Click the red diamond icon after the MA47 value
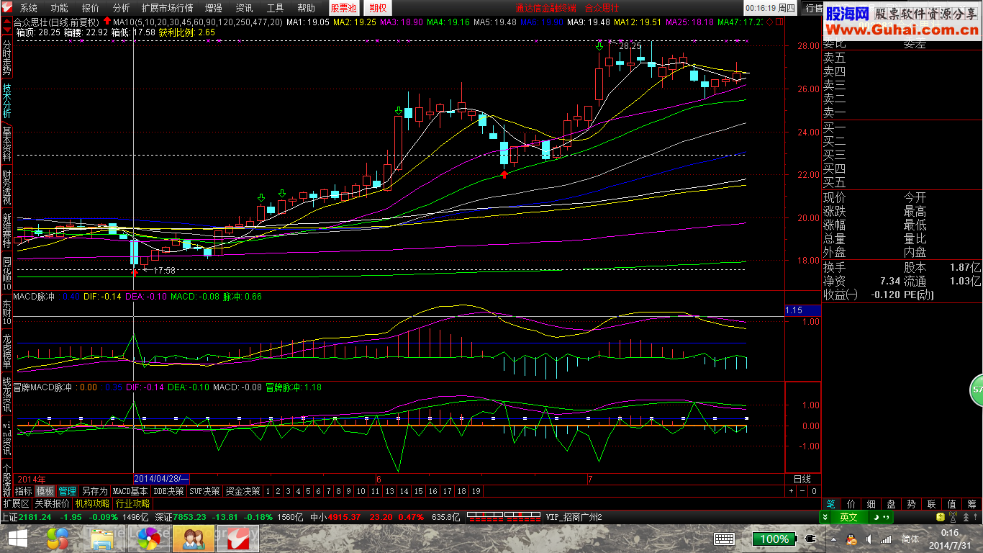 click(x=769, y=22)
